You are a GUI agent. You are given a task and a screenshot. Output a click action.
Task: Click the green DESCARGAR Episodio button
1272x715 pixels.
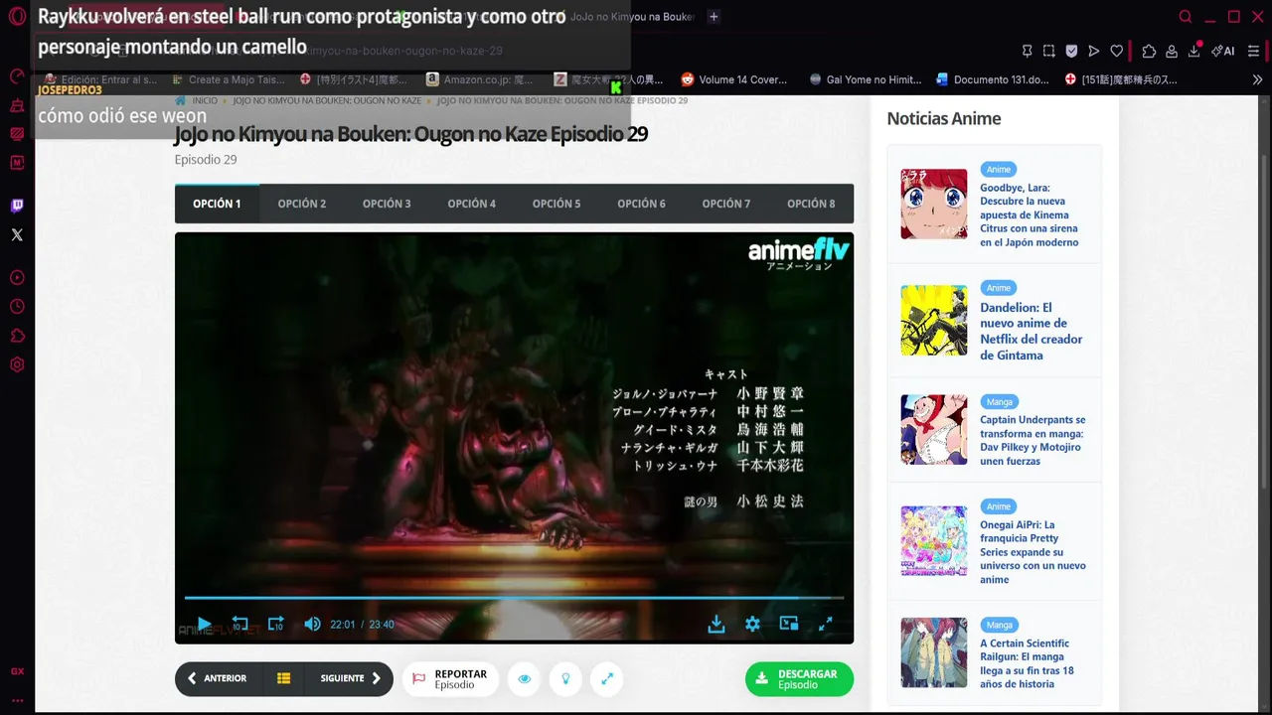[x=799, y=679]
